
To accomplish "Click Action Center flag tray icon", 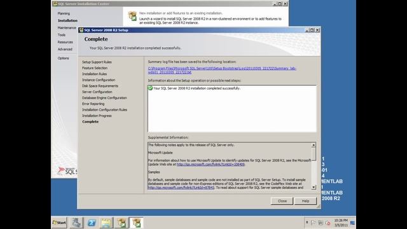I will coord(314,223).
